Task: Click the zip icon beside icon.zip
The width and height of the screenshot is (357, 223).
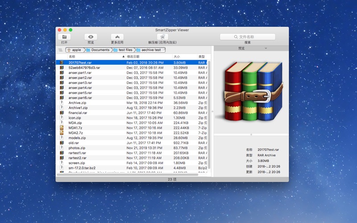Action: 62,118
